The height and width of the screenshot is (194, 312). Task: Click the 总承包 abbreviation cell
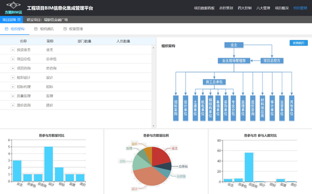point(51,59)
